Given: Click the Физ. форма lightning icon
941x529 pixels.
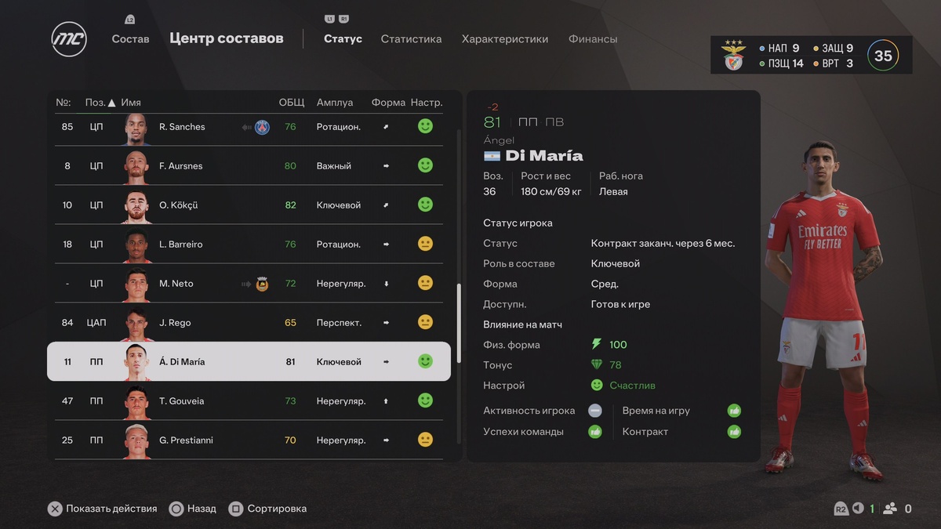Looking at the screenshot, I should coord(597,344).
